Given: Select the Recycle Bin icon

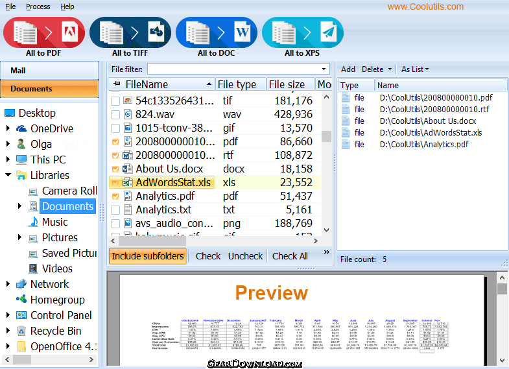Looking at the screenshot, I should tap(21, 331).
